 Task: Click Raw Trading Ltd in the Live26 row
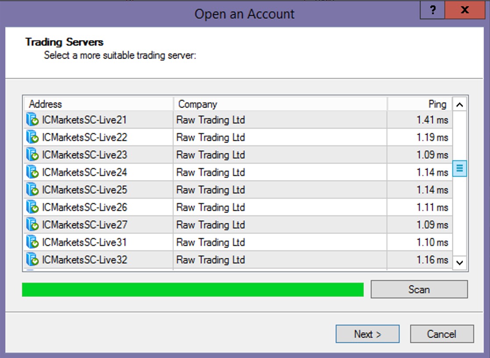tap(211, 207)
